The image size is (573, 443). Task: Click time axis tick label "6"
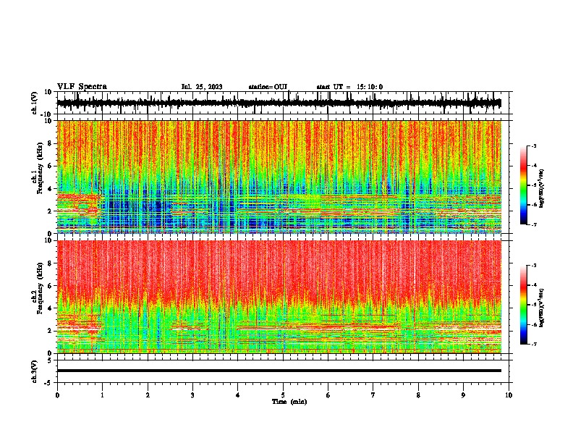point(328,395)
